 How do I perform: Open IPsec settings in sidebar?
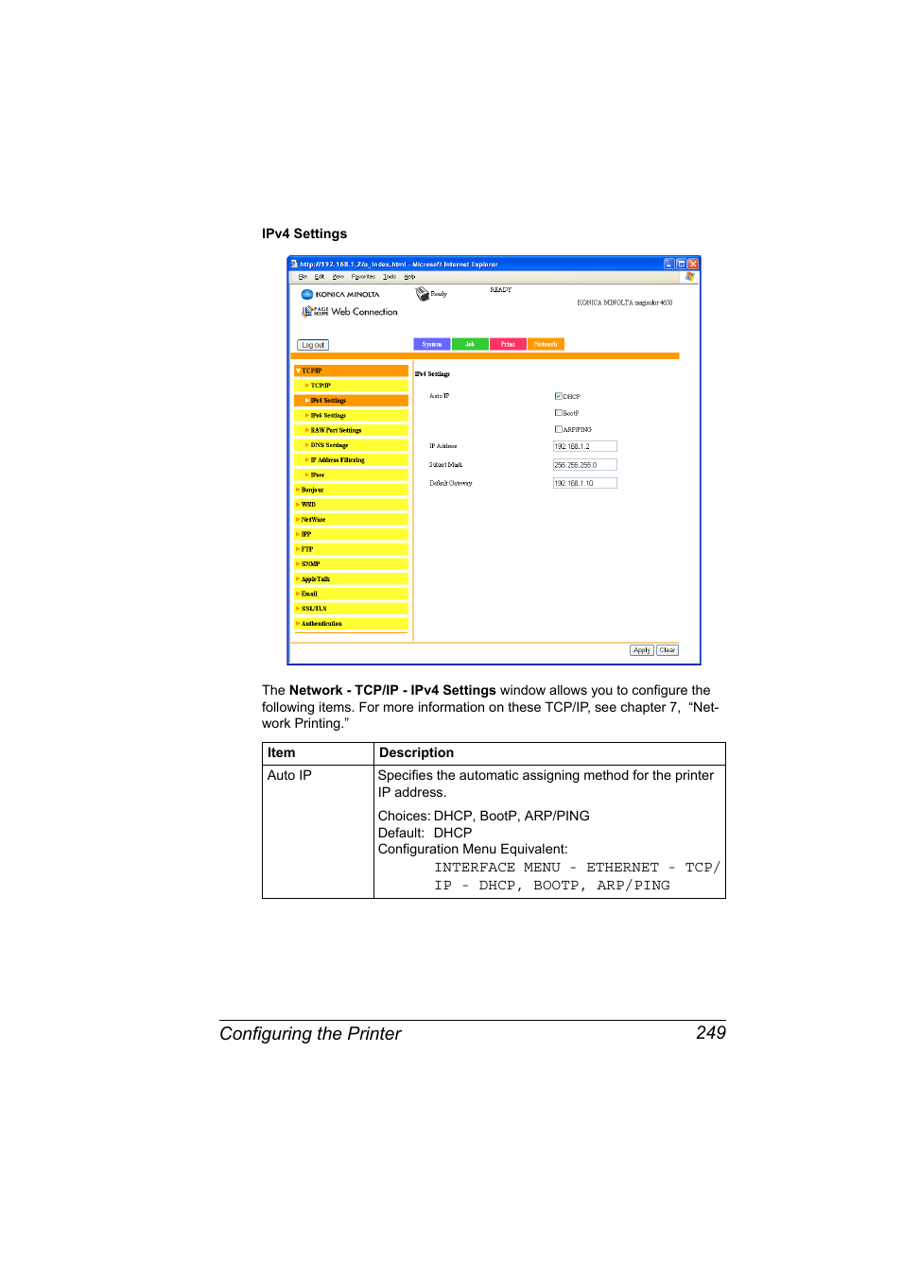tap(351, 474)
